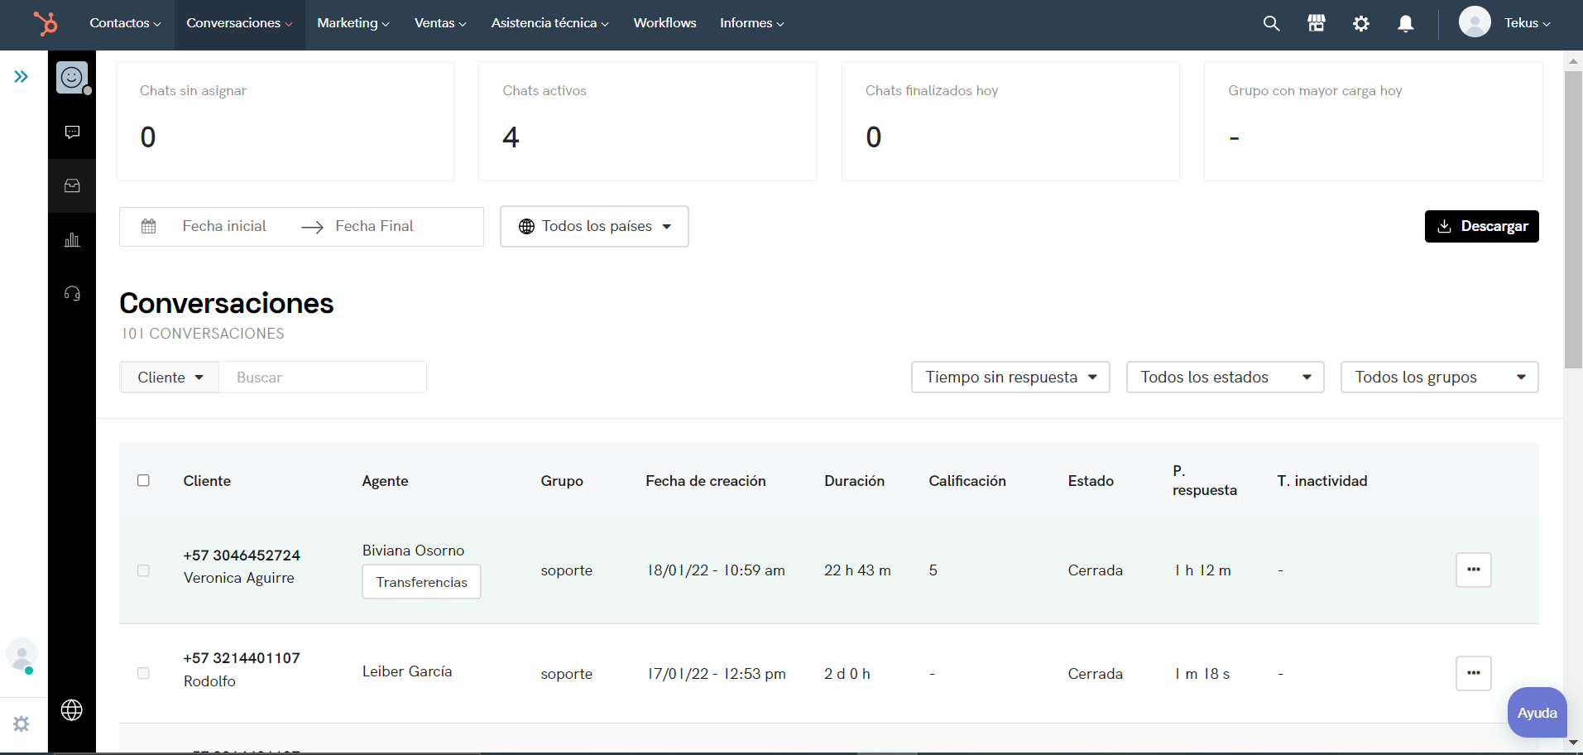Click the Transferencias button
Viewport: 1583px width, 755px height.
point(421,582)
